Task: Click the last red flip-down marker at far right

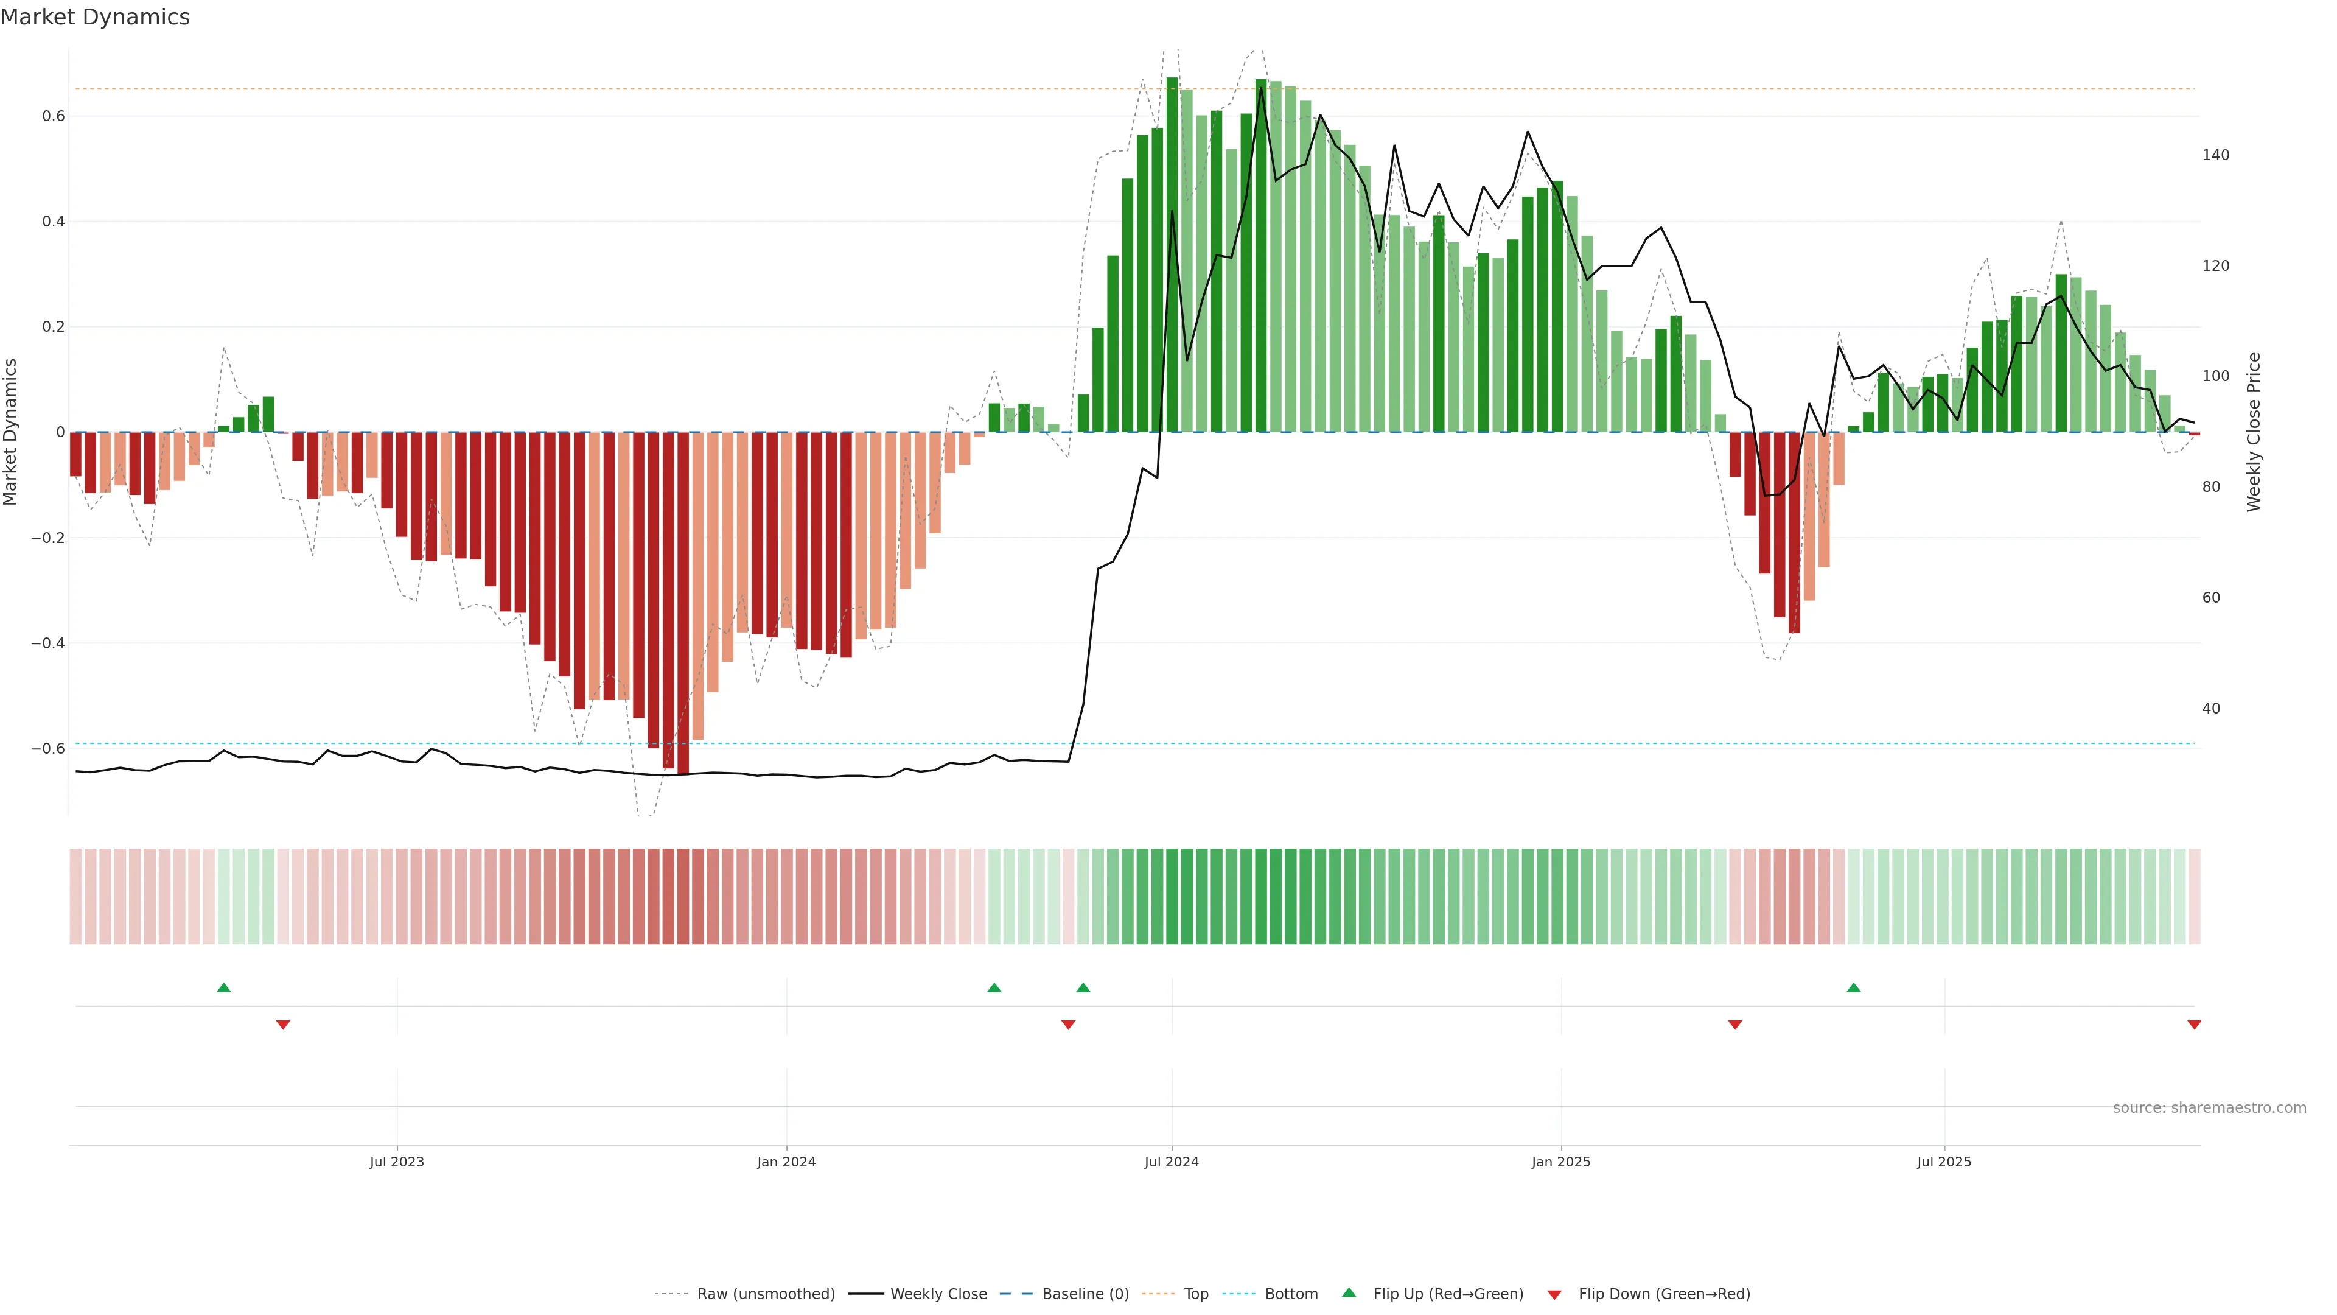Action: coord(2193,1025)
